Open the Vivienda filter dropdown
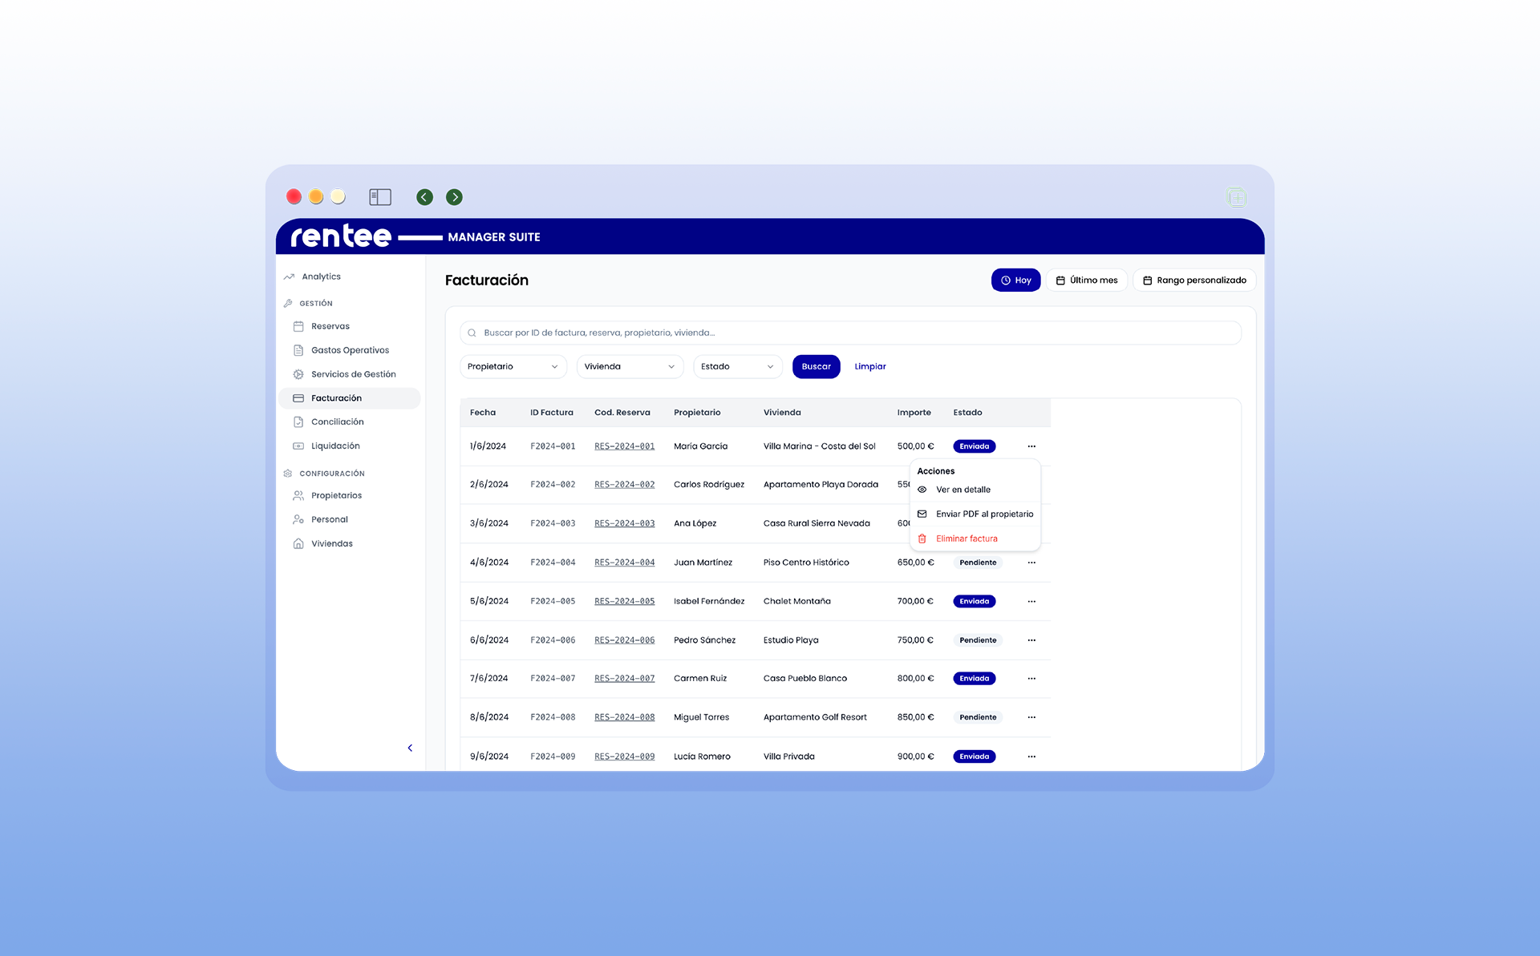Image resolution: width=1540 pixels, height=956 pixels. pos(629,366)
